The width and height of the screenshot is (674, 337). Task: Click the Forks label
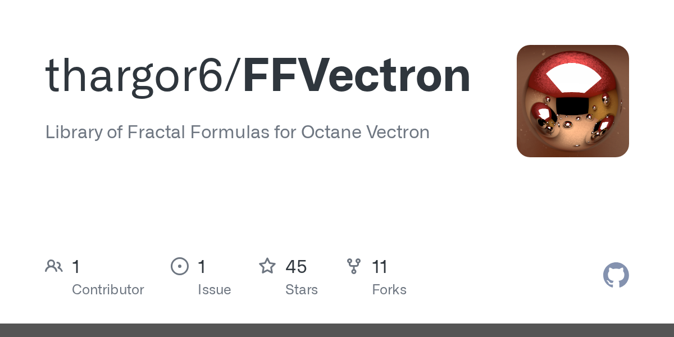click(x=389, y=290)
